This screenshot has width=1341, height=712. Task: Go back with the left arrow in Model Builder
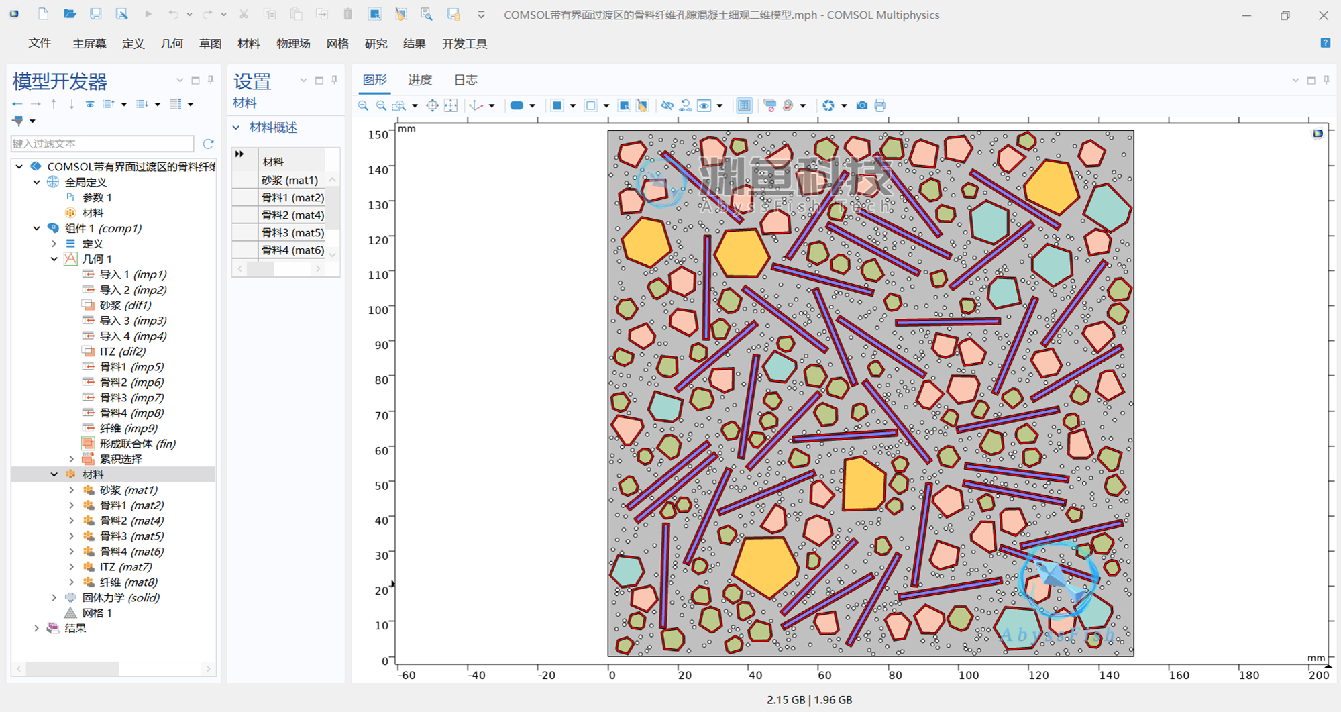tap(17, 104)
